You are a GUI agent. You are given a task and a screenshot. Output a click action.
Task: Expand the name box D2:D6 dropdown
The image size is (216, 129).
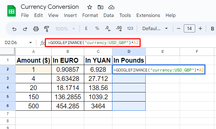point(31,43)
